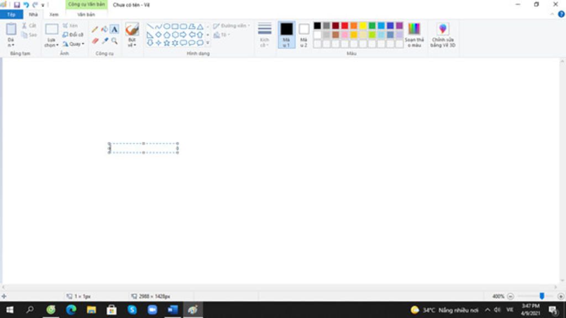
Task: Click inside the dashed text box on canvas
Action: point(143,148)
